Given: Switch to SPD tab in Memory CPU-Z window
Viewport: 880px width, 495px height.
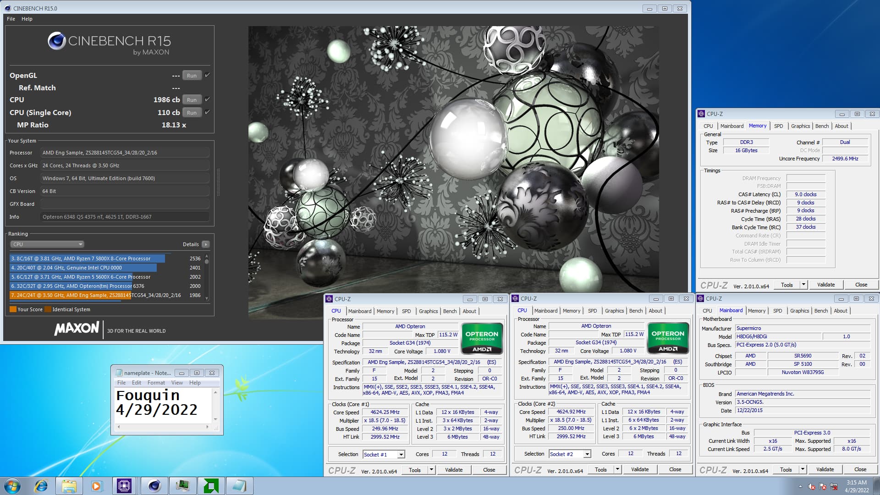Looking at the screenshot, I should (779, 126).
